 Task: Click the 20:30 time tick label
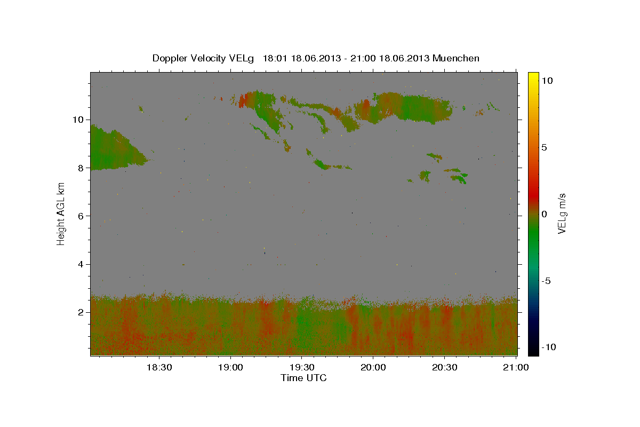click(x=444, y=367)
